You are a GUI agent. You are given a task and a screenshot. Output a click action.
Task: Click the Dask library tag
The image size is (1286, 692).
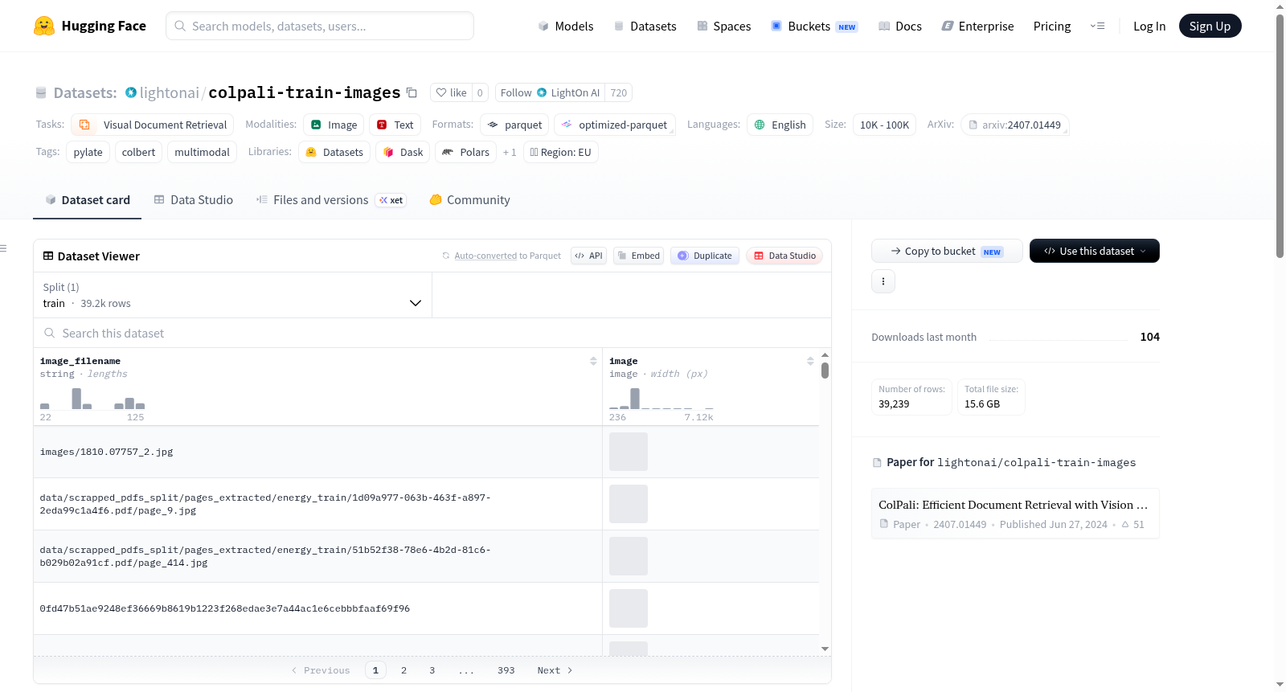click(x=403, y=152)
